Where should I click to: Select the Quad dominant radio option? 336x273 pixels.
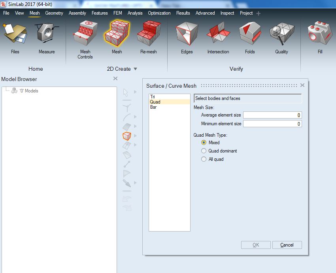pos(204,151)
